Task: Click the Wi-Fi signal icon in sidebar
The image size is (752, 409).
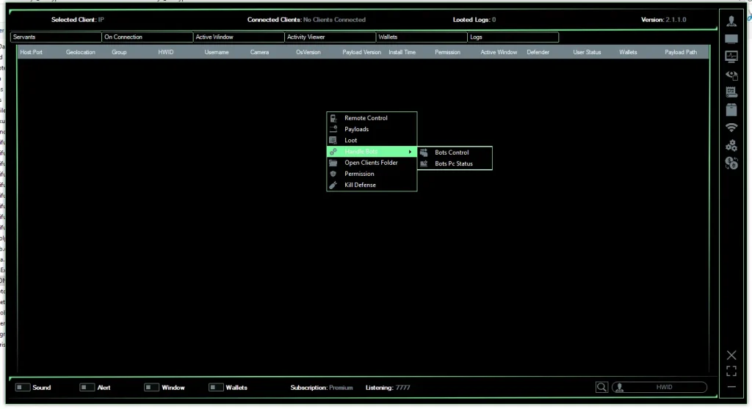Action: (x=731, y=128)
